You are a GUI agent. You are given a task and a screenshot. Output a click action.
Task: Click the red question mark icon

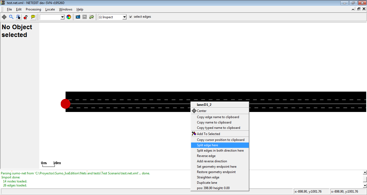[x=26, y=17]
